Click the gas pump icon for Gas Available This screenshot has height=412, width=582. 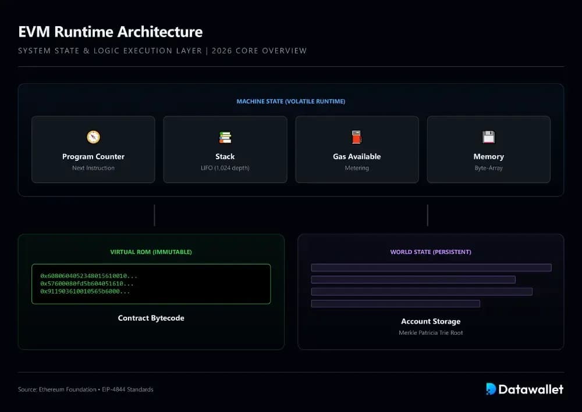click(357, 138)
